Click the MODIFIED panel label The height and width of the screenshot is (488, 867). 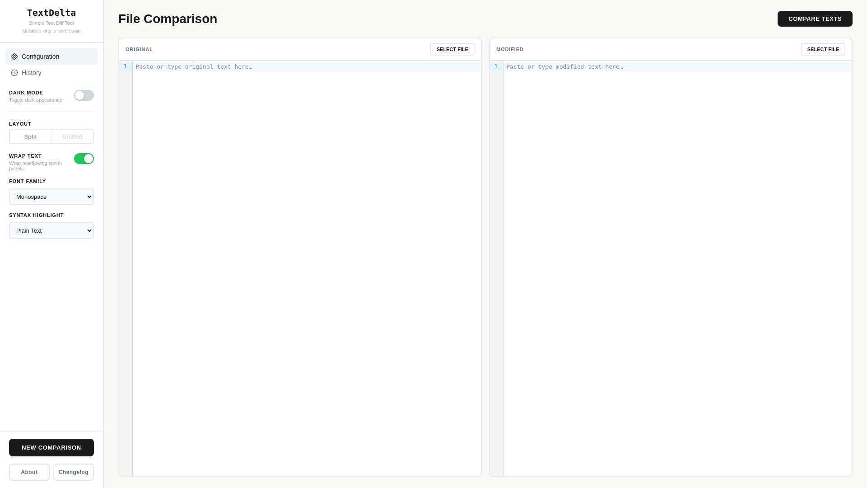510,49
